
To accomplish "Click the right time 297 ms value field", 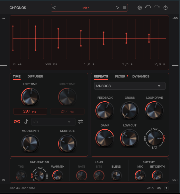I will (67, 111).
